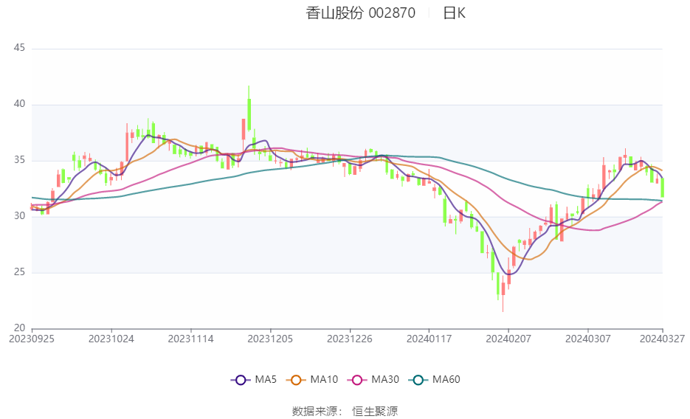Toggle the MA5 series via its text label

[265, 380]
